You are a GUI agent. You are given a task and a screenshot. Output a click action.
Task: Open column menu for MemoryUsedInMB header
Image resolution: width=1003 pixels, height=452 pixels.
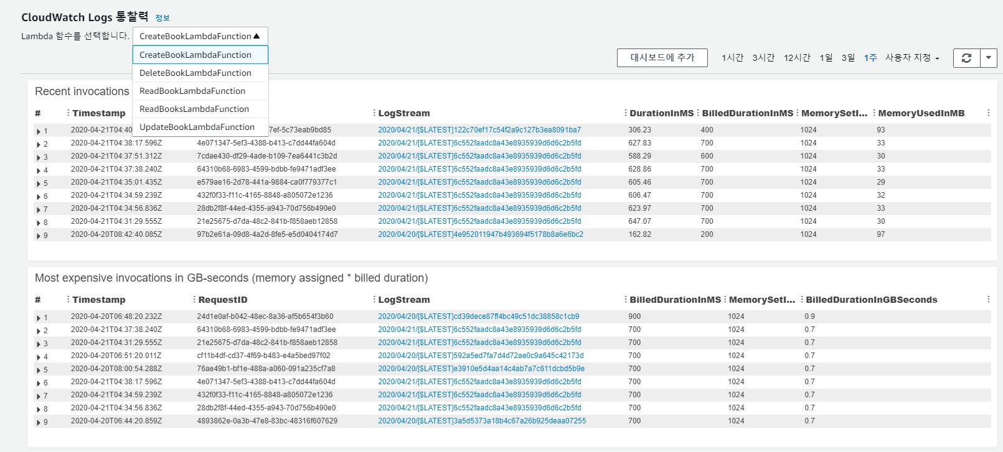874,113
